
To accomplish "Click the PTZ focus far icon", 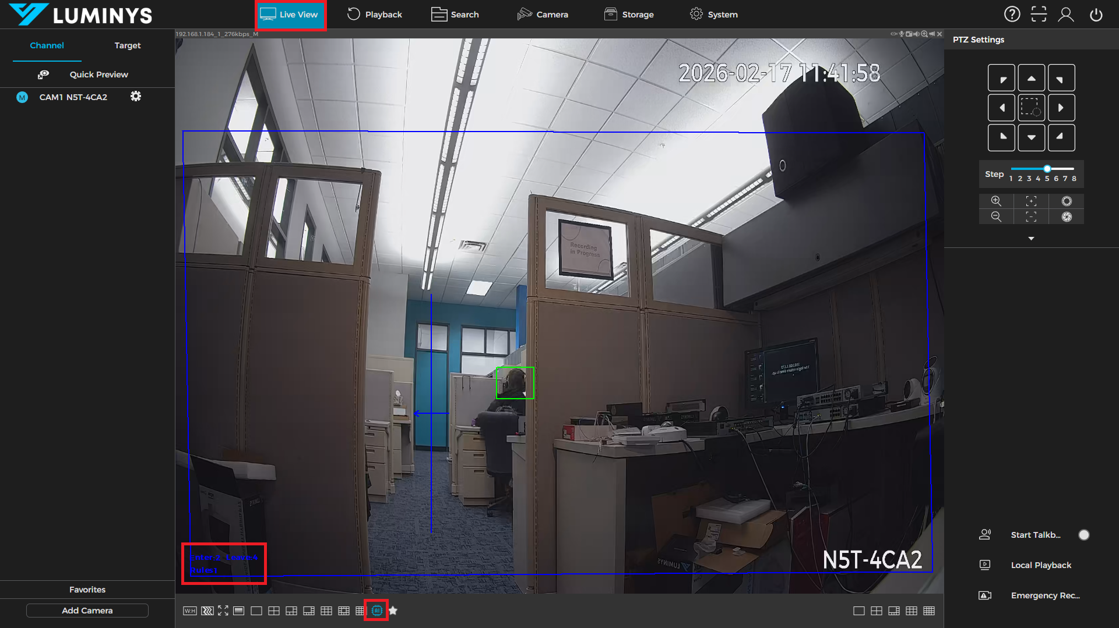I will (1031, 201).
